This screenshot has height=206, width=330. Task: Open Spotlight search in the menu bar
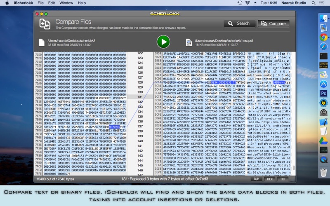(313, 2)
